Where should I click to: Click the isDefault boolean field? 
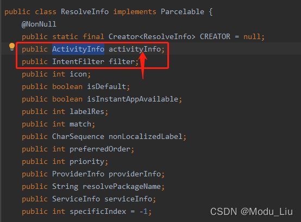pyautogui.click(x=106, y=87)
